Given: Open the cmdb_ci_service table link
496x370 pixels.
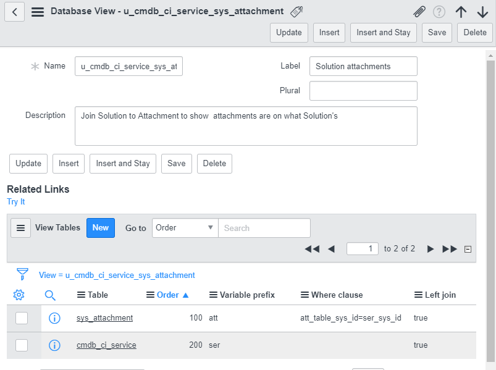Looking at the screenshot, I should pos(106,345).
